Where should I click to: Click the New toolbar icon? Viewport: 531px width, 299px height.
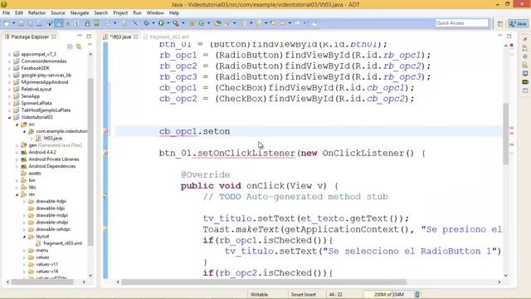(x=7, y=23)
